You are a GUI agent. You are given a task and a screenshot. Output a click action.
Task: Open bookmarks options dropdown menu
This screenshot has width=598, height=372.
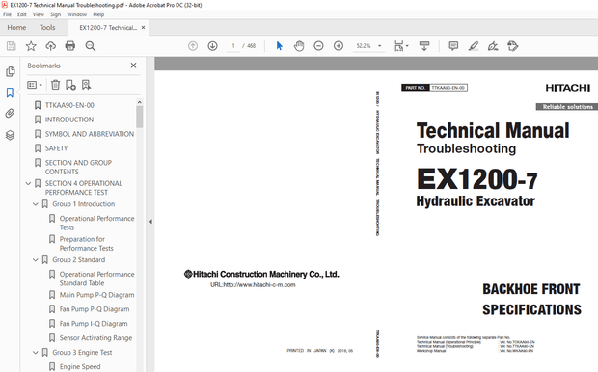tap(35, 85)
